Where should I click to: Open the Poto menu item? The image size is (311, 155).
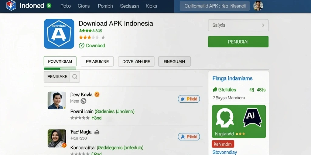coord(66,6)
